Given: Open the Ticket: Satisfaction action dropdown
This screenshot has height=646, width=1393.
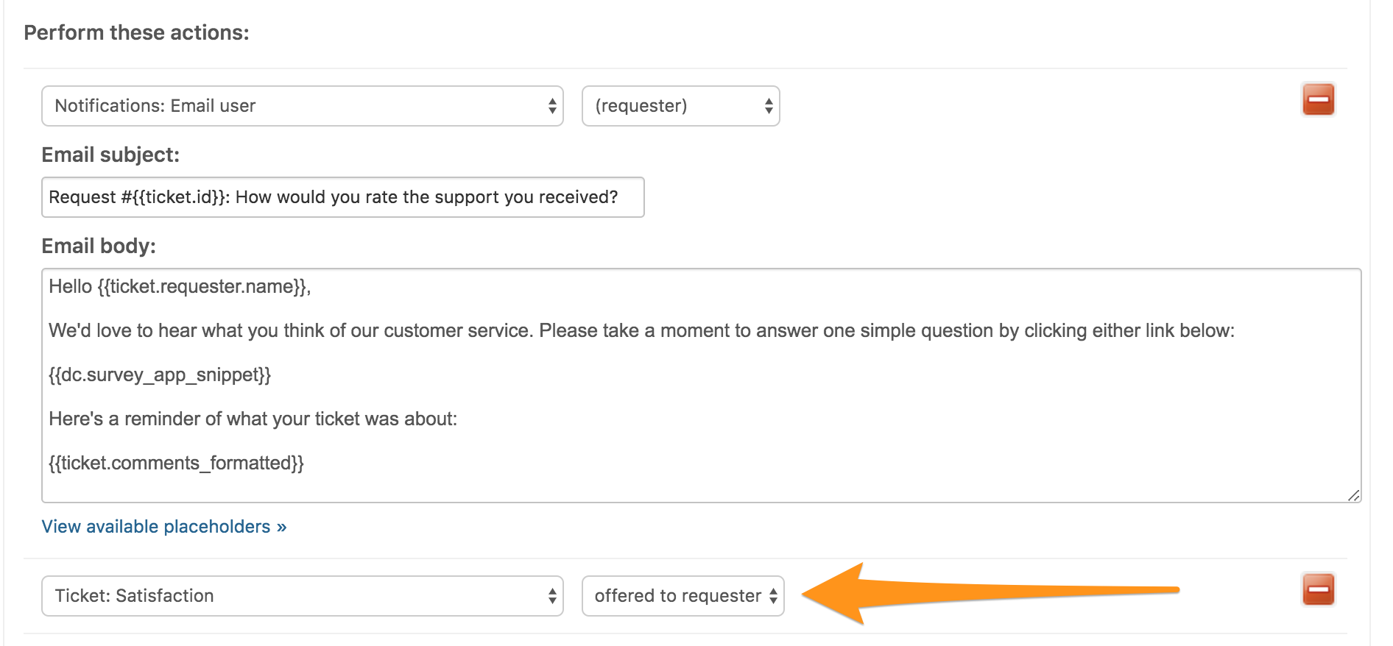Looking at the screenshot, I should click(303, 596).
